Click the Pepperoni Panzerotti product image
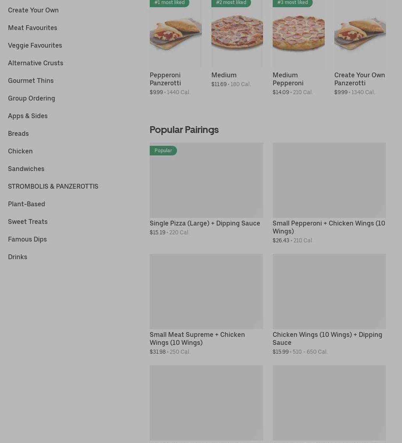The height and width of the screenshot is (443, 402). (x=175, y=35)
